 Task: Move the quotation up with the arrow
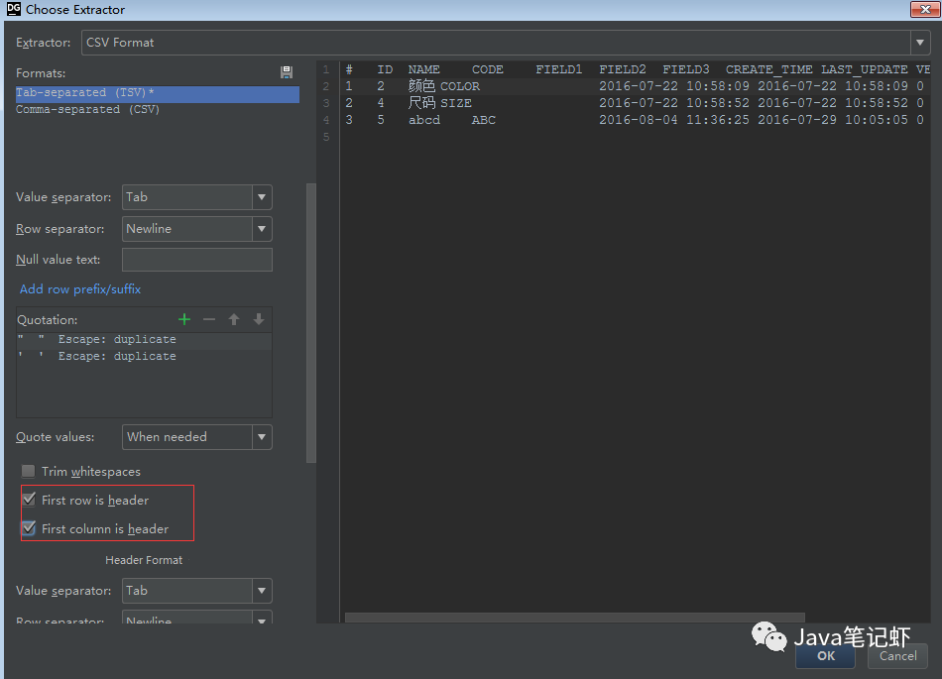coord(234,319)
